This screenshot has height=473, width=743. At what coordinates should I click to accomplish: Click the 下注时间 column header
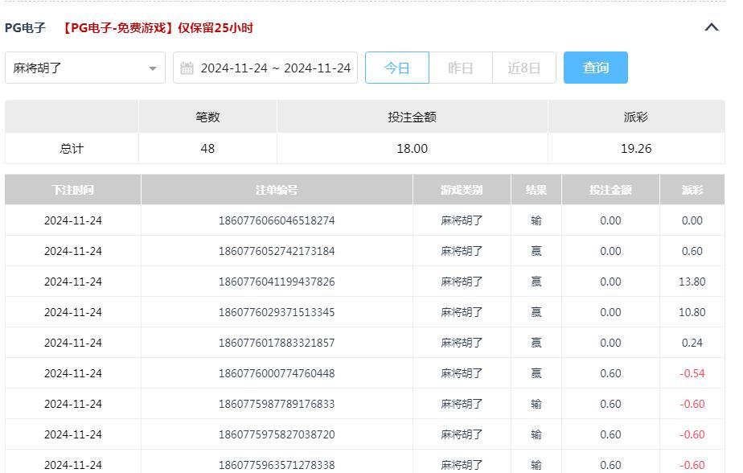pos(72,189)
